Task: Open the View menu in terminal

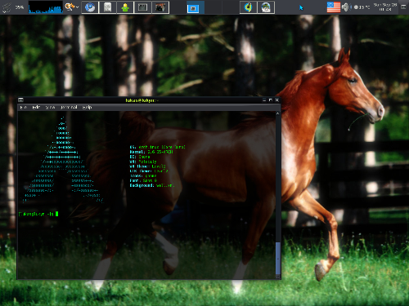Action: point(50,108)
